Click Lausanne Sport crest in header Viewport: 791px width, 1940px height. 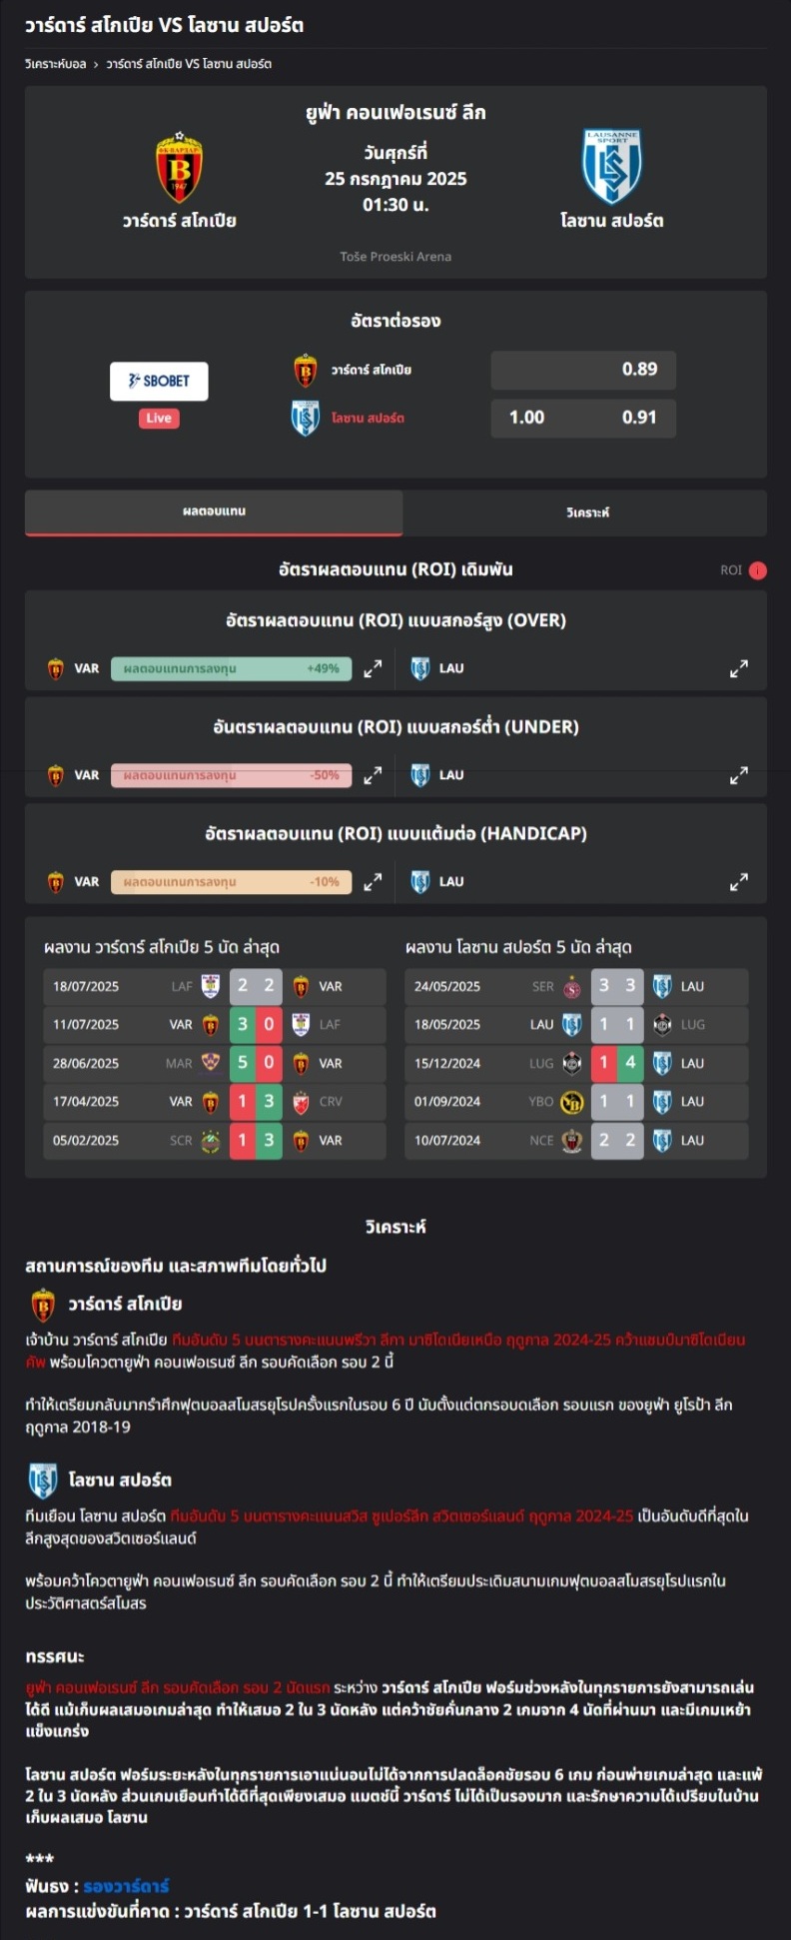pos(611,166)
